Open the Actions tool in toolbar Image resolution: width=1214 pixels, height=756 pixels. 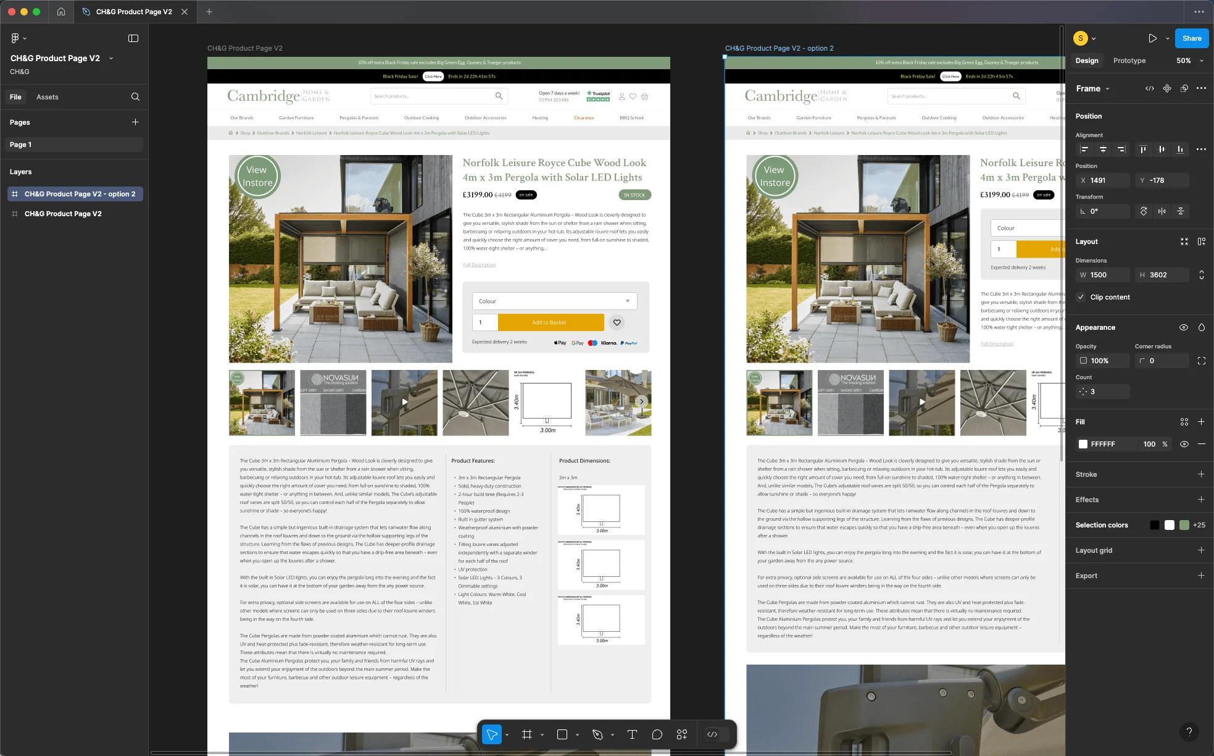681,734
